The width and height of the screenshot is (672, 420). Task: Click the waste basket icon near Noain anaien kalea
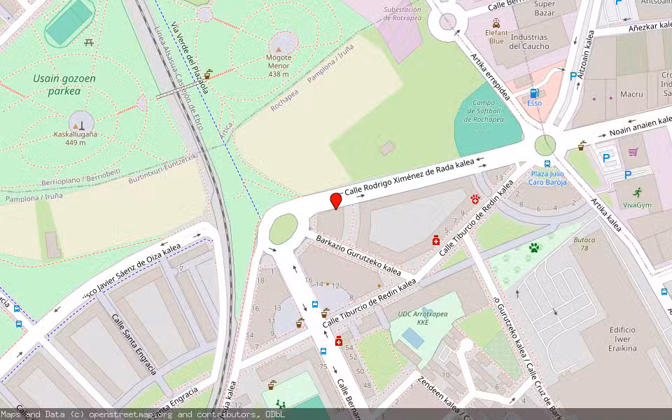pyautogui.click(x=582, y=147)
